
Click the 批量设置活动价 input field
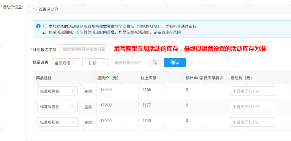[x=131, y=63]
